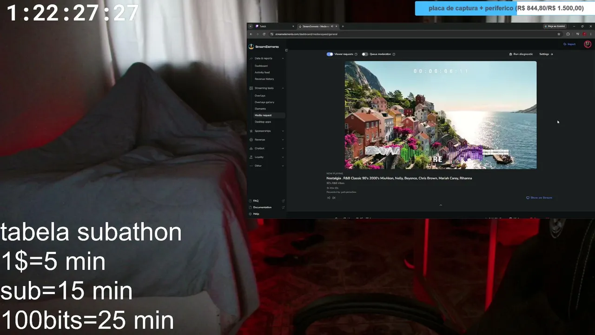Screen dimensions: 595x335
Task: Click the browser forward arrow
Action: click(x=258, y=34)
